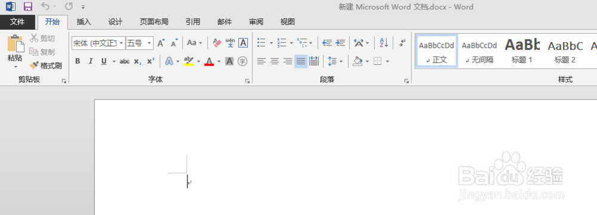Click the Redo icon in title bar
Viewport: 597px width, 215px height.
(x=69, y=7)
